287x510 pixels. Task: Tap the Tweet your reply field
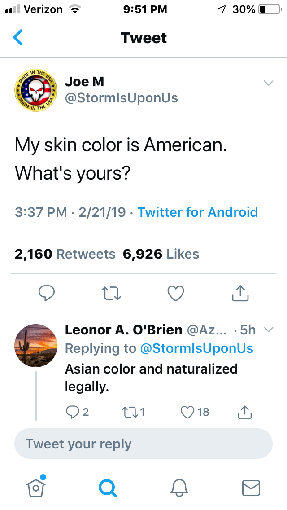tap(143, 444)
